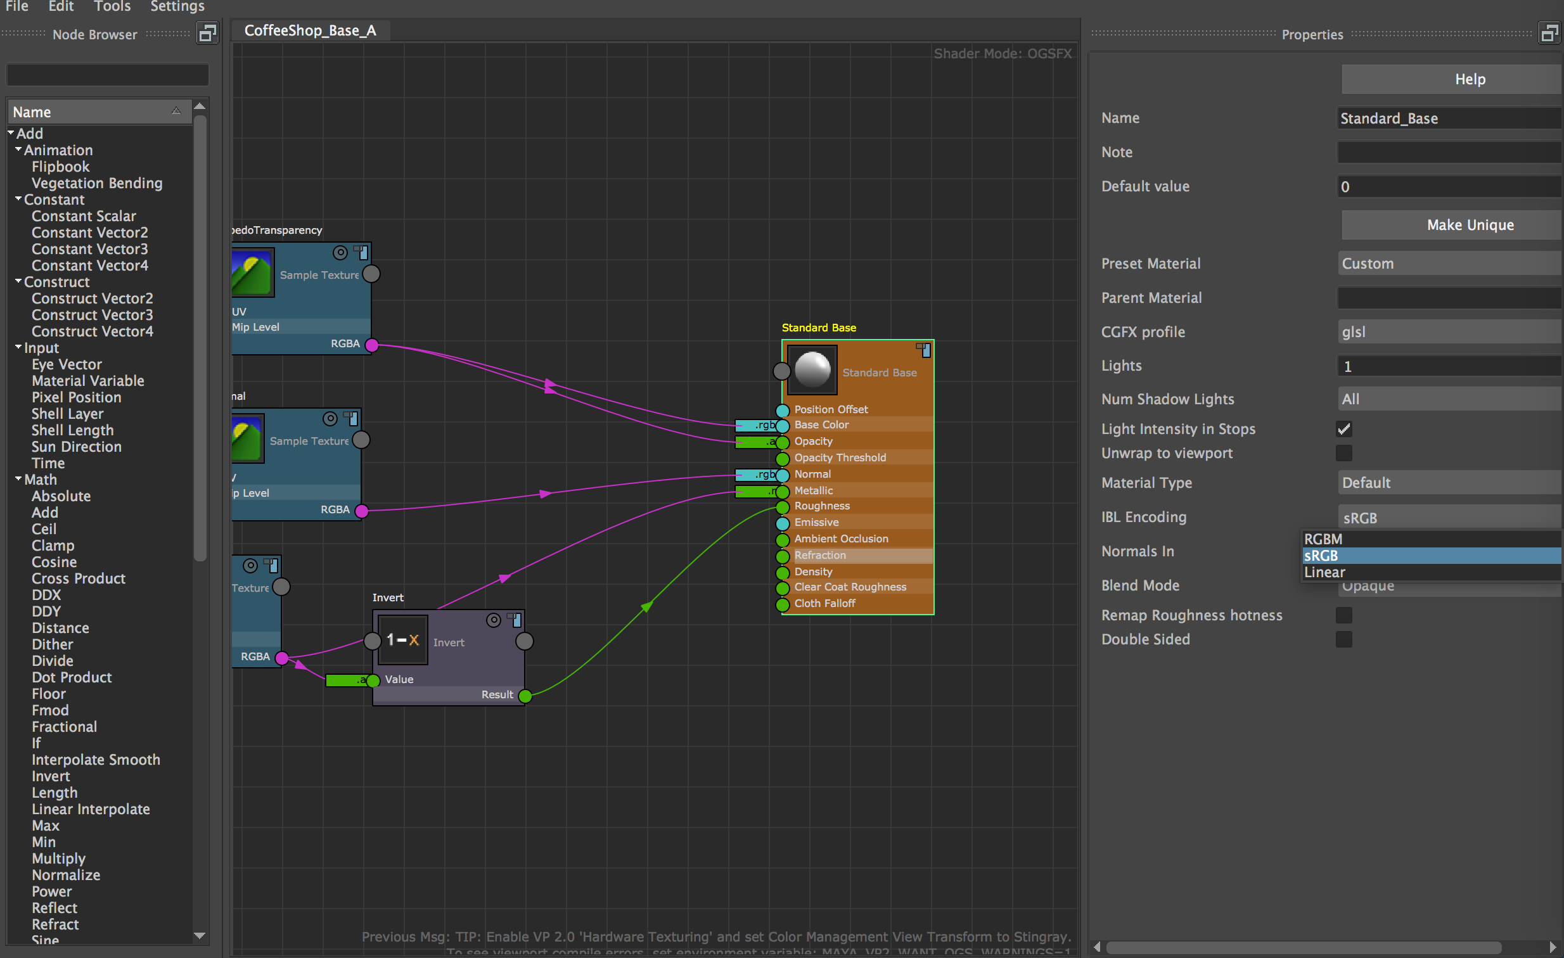Screen dimensions: 1564x958
Task: Enable the Unwrap to viewport checkbox
Action: pyautogui.click(x=1343, y=453)
